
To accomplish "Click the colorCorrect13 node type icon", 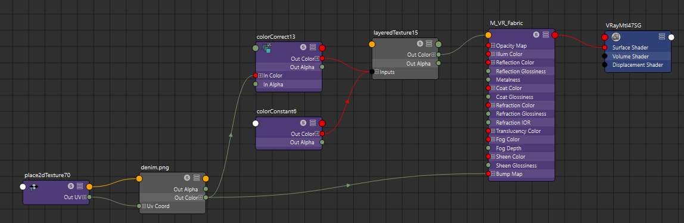I will point(267,48).
